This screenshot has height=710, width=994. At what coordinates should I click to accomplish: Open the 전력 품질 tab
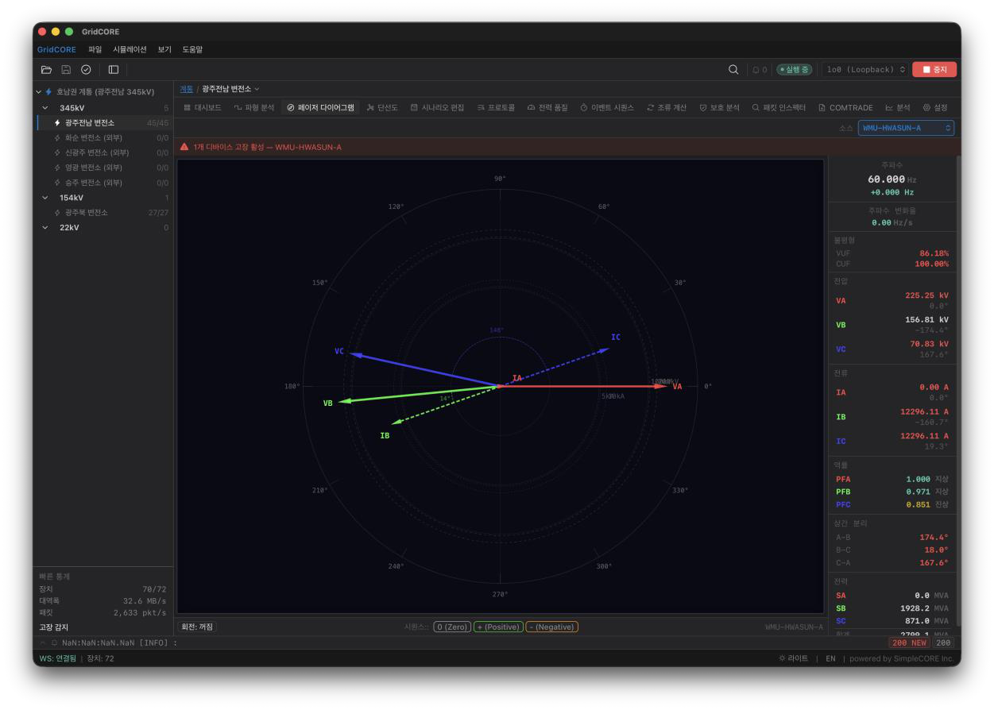pyautogui.click(x=547, y=107)
